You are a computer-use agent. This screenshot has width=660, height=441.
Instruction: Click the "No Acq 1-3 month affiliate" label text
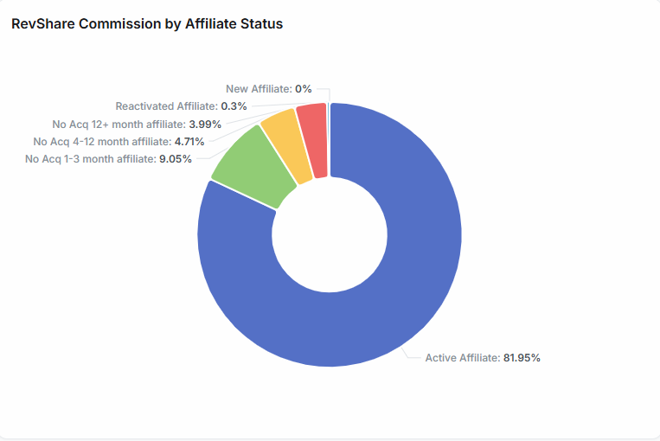[91, 158]
